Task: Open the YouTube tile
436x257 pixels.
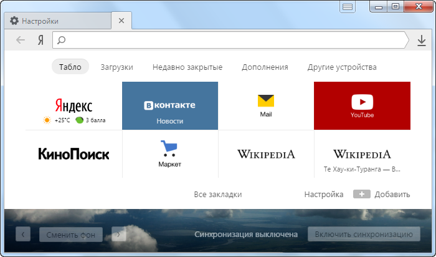Action: (362, 106)
